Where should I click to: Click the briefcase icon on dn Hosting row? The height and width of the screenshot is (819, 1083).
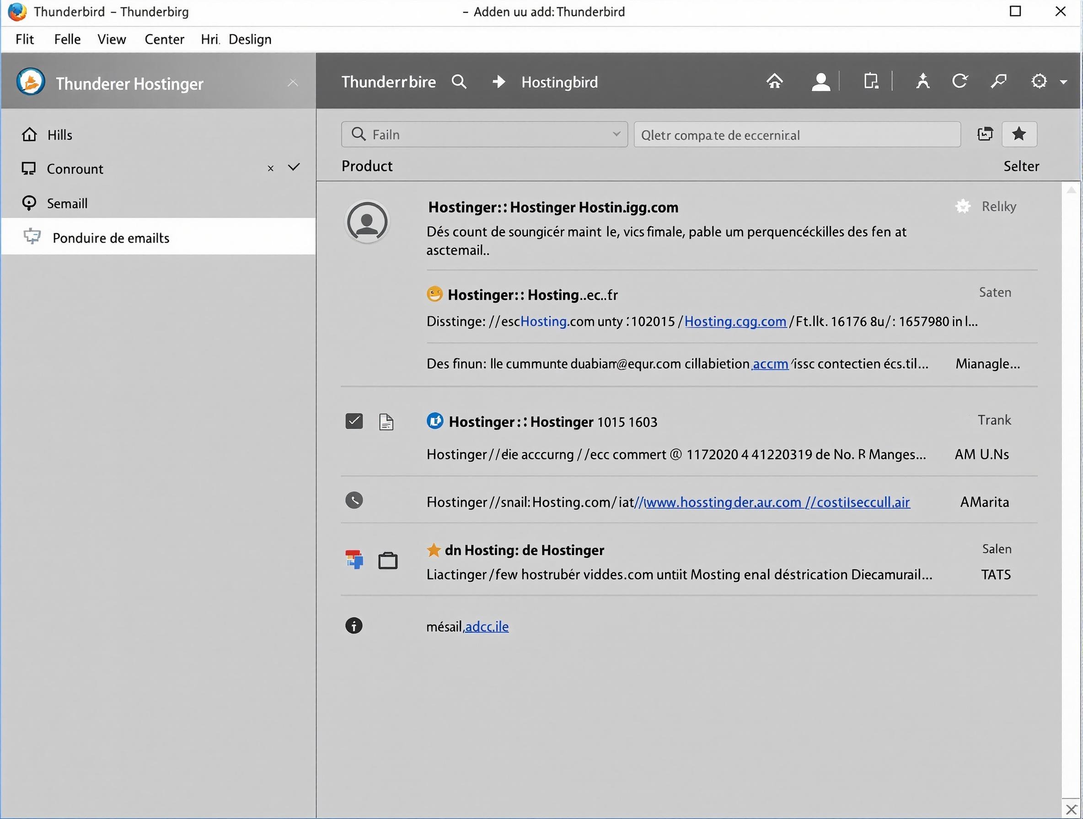click(388, 560)
